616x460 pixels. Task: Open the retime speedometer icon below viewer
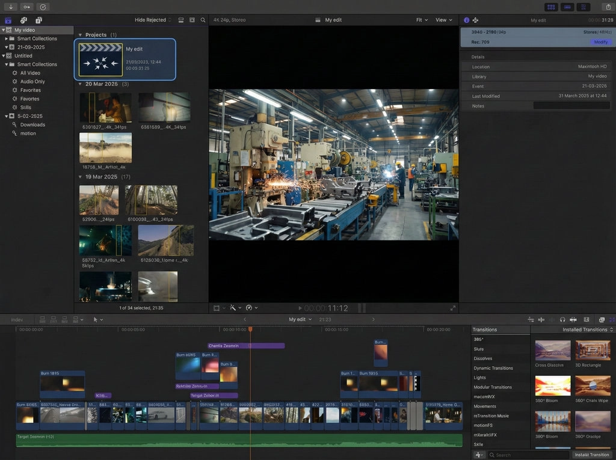coord(250,308)
